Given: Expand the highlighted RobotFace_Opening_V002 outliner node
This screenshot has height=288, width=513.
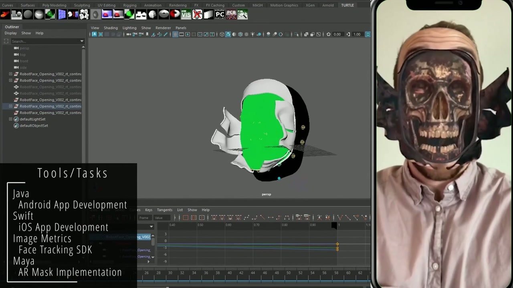Looking at the screenshot, I should pos(10,106).
